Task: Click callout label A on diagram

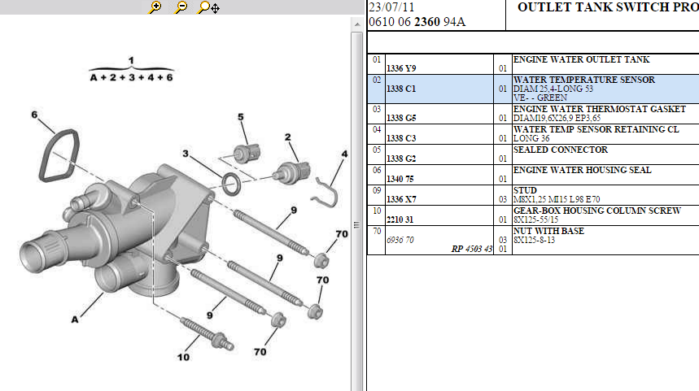Action: pyautogui.click(x=74, y=319)
